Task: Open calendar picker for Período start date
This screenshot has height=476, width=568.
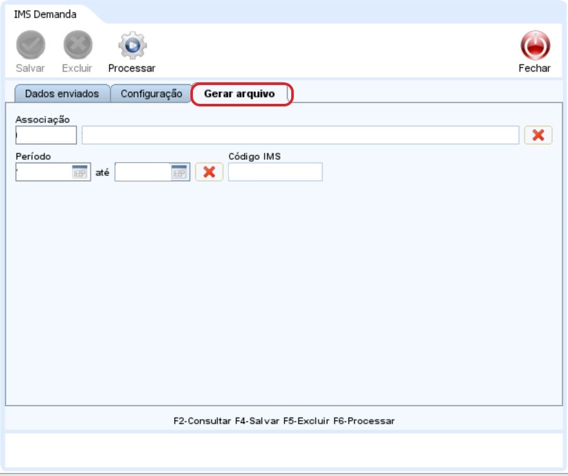Action: pos(79,173)
